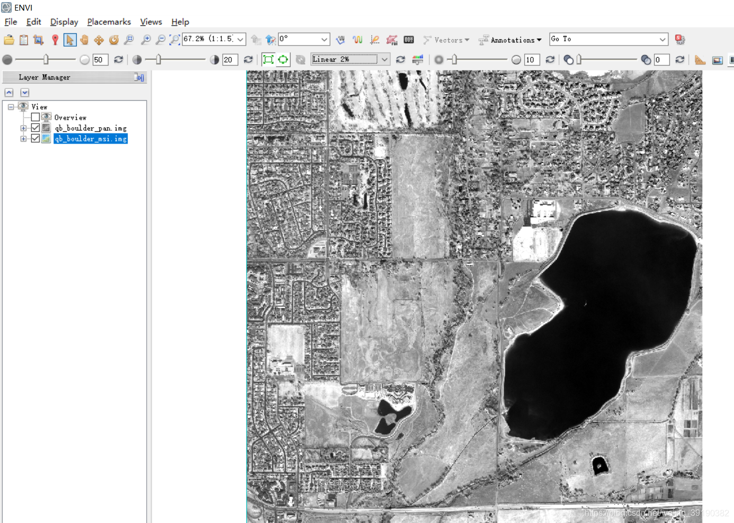This screenshot has width=734, height=523.
Task: Open the Views menu
Action: 151,22
